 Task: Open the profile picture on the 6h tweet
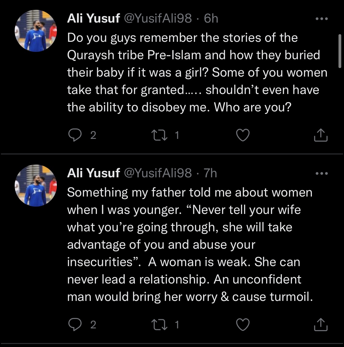pyautogui.click(x=36, y=31)
